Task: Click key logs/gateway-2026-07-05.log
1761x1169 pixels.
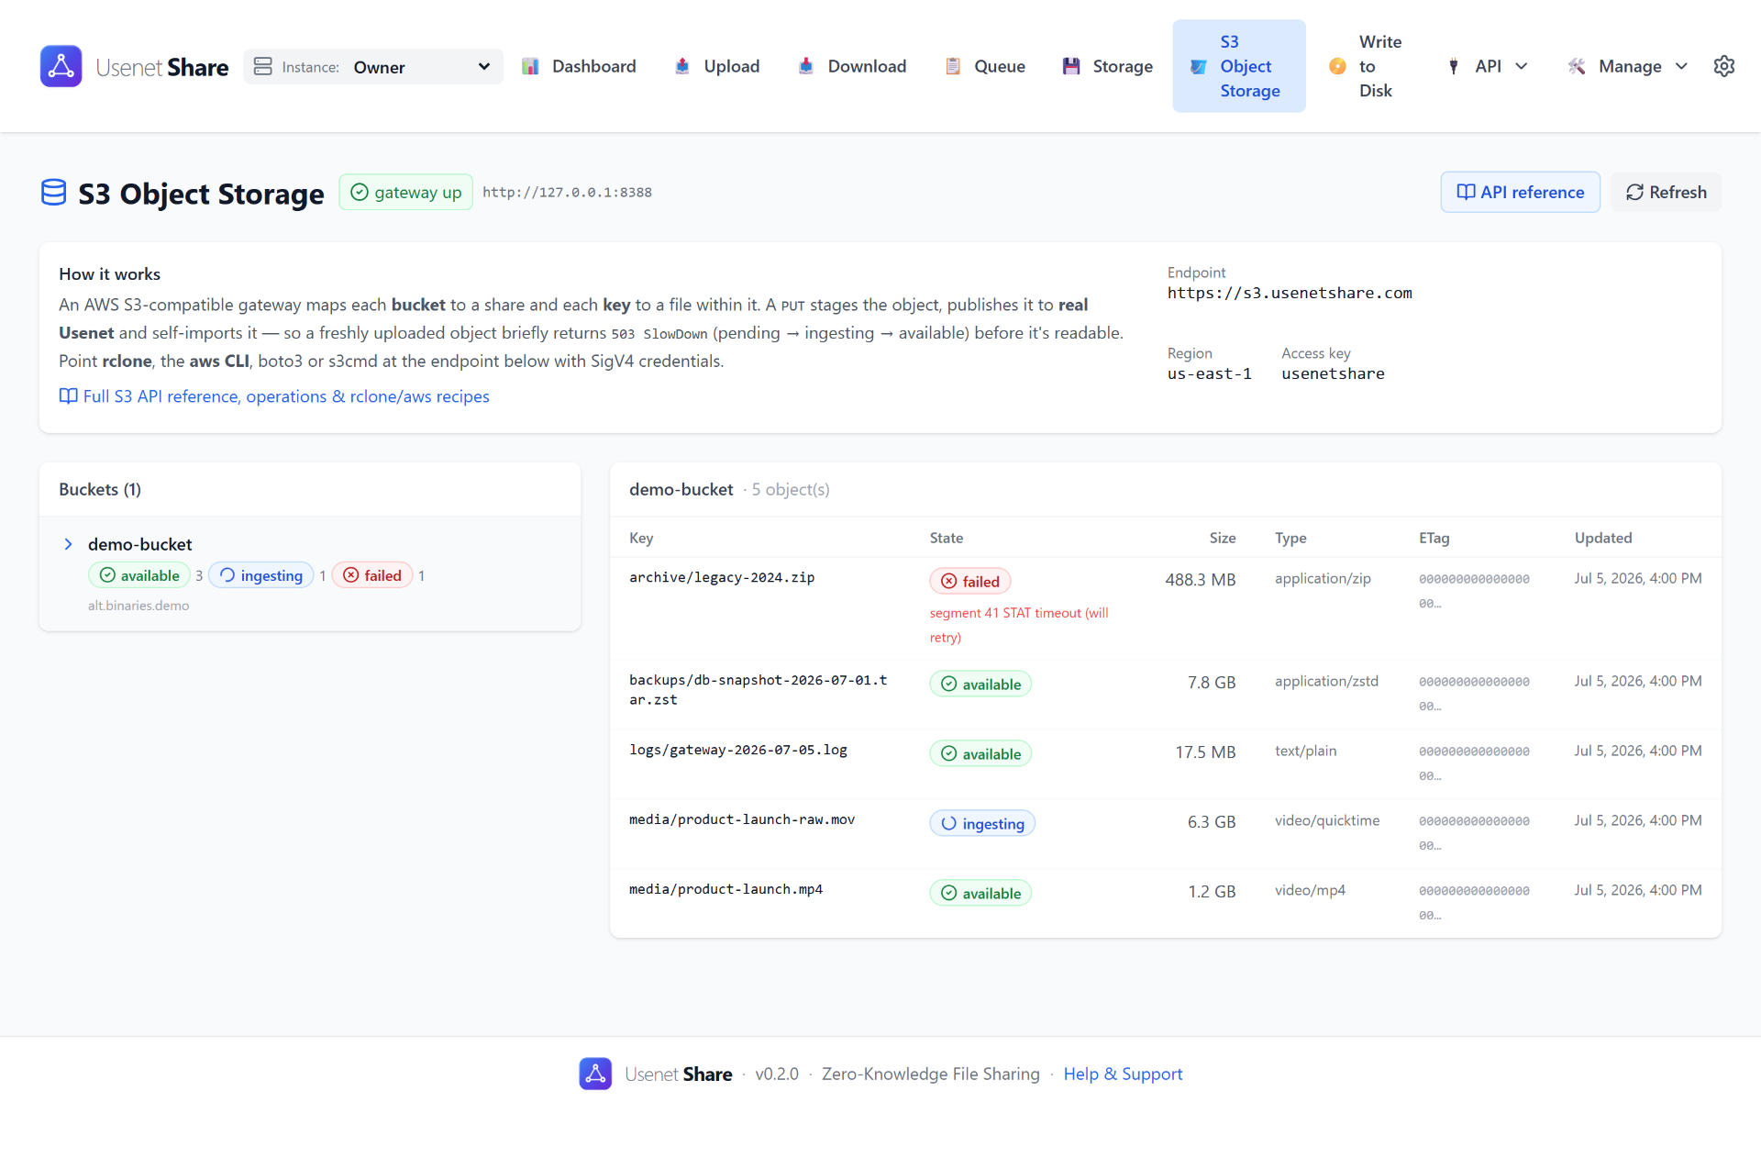Action: coord(738,750)
